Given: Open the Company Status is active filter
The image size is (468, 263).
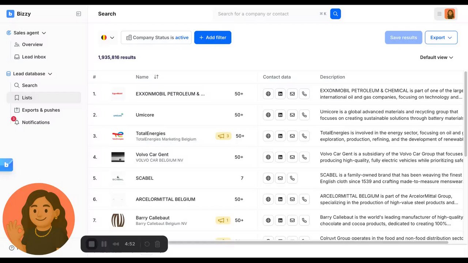Looking at the screenshot, I should coord(156,38).
